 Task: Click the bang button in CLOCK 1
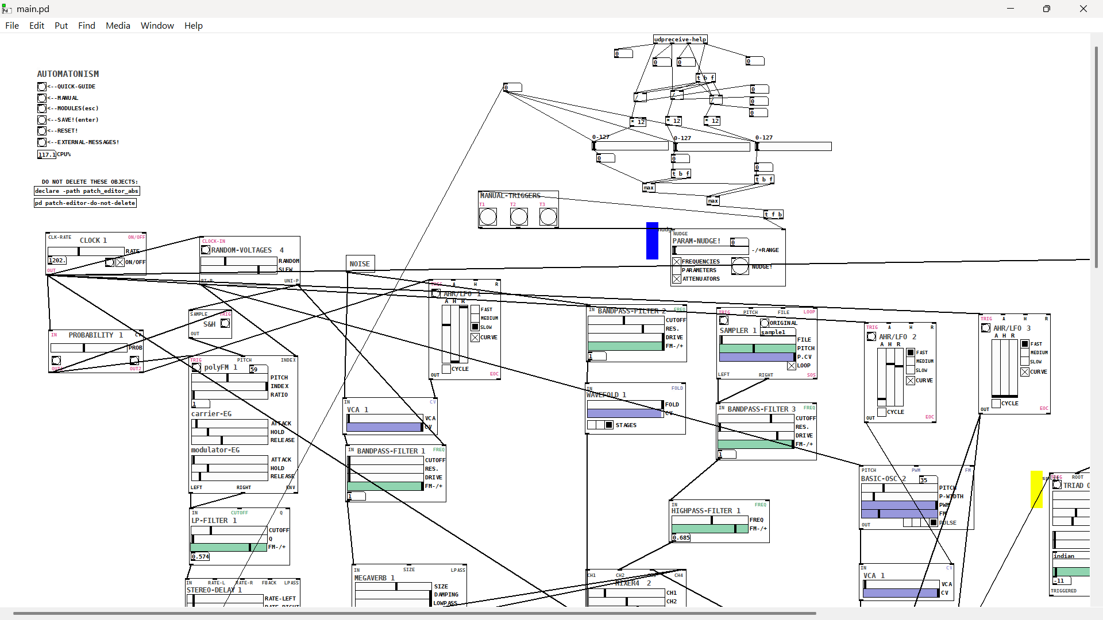tap(110, 262)
